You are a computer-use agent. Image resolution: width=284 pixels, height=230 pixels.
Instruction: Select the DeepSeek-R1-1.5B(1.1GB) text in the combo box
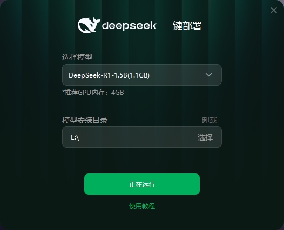pyautogui.click(x=109, y=75)
